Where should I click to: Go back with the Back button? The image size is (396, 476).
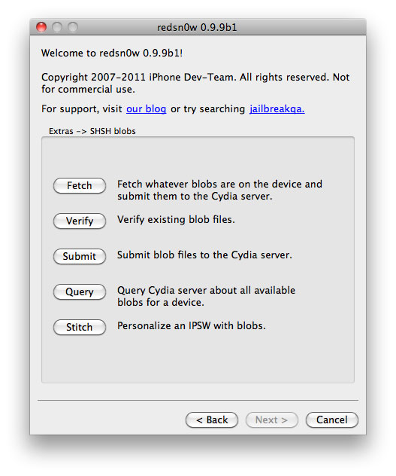(x=212, y=420)
